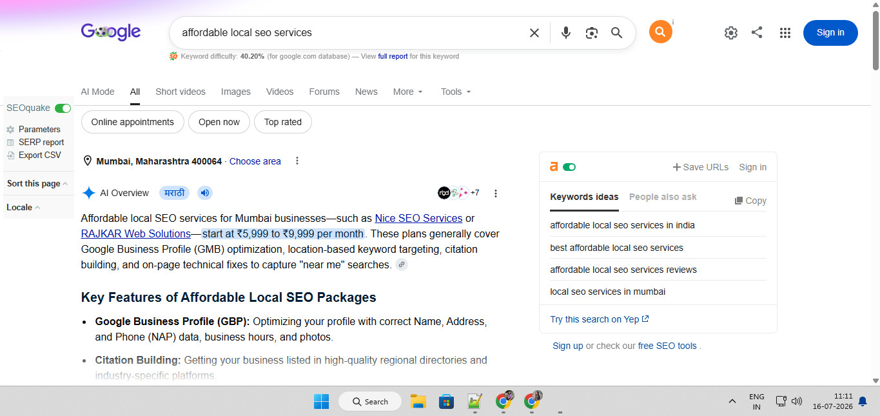Click the volume tray icon
880x416 pixels.
(x=797, y=401)
